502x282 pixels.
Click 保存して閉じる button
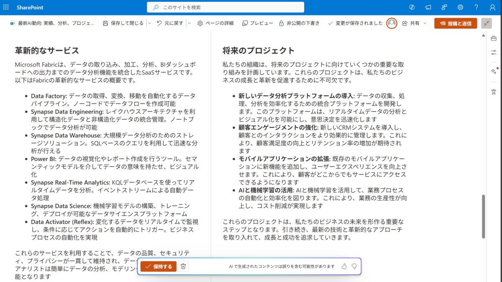123,23
